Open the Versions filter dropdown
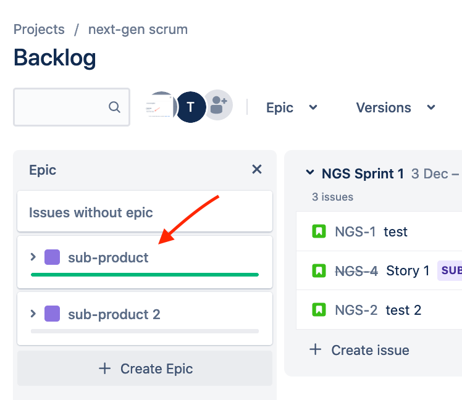This screenshot has height=400, width=462. [x=395, y=107]
